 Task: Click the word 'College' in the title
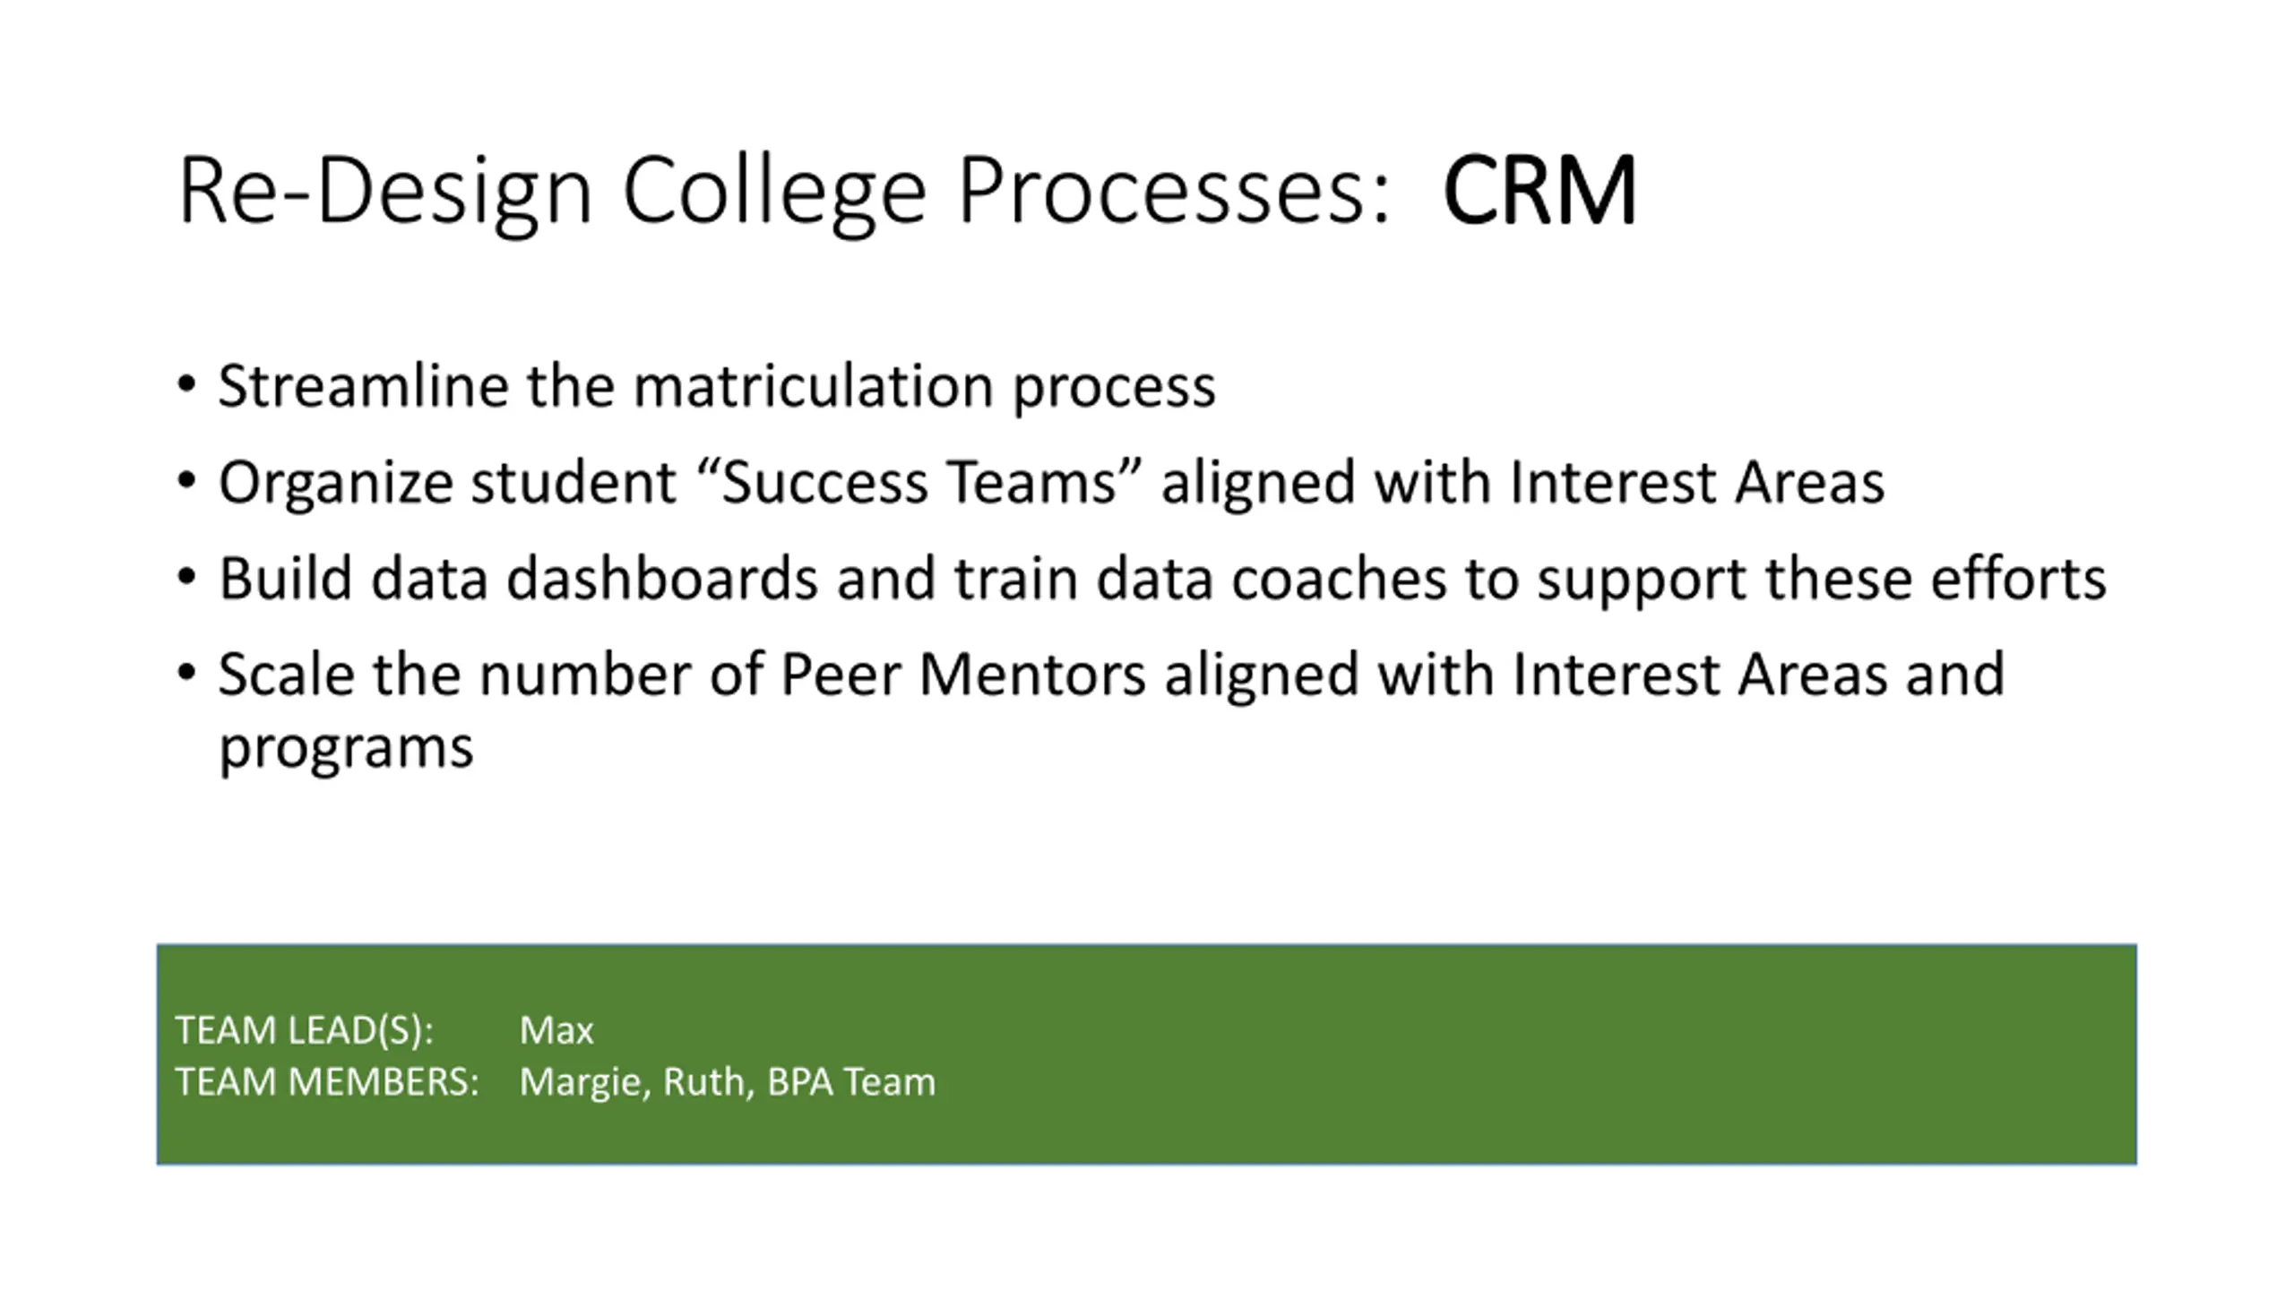[774, 192]
